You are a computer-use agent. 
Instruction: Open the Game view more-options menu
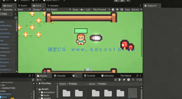[140, 6]
